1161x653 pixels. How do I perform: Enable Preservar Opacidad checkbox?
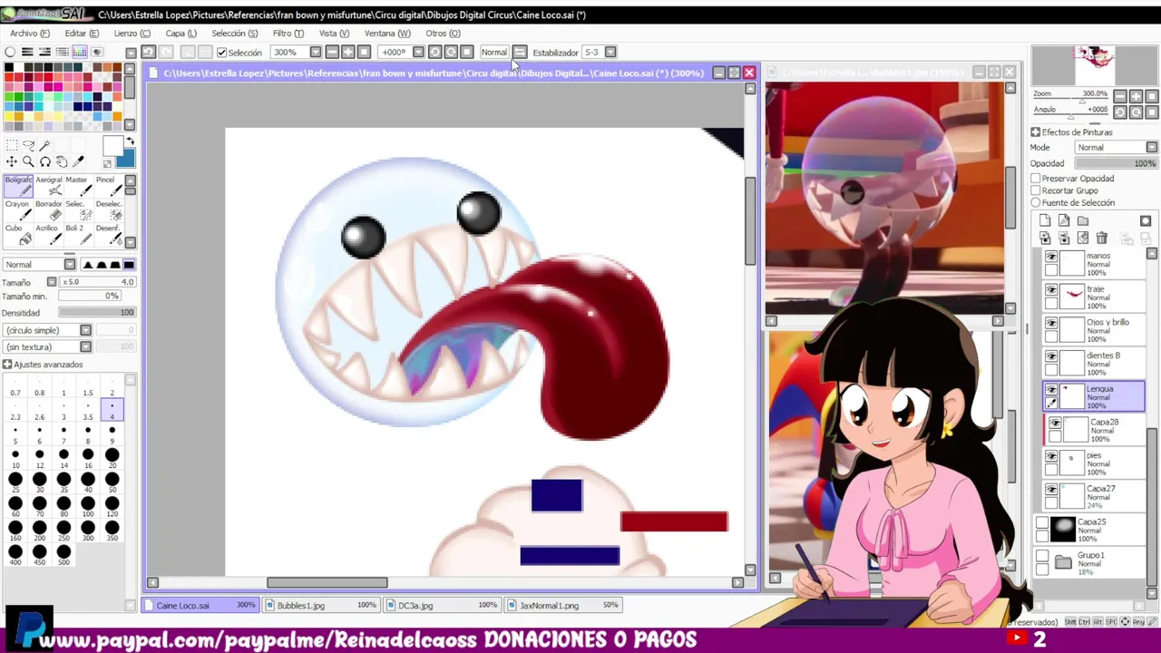click(1035, 179)
